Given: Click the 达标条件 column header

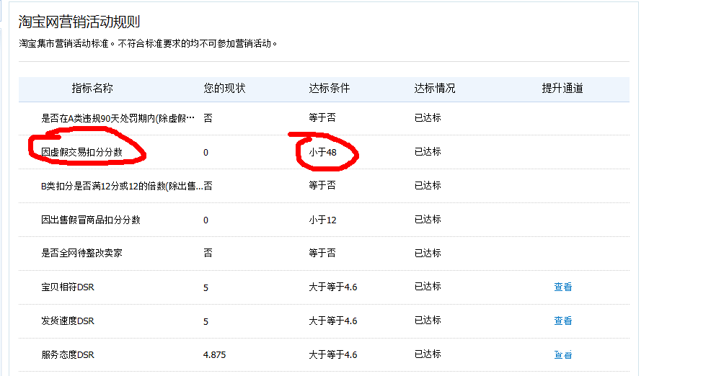Looking at the screenshot, I should [329, 89].
